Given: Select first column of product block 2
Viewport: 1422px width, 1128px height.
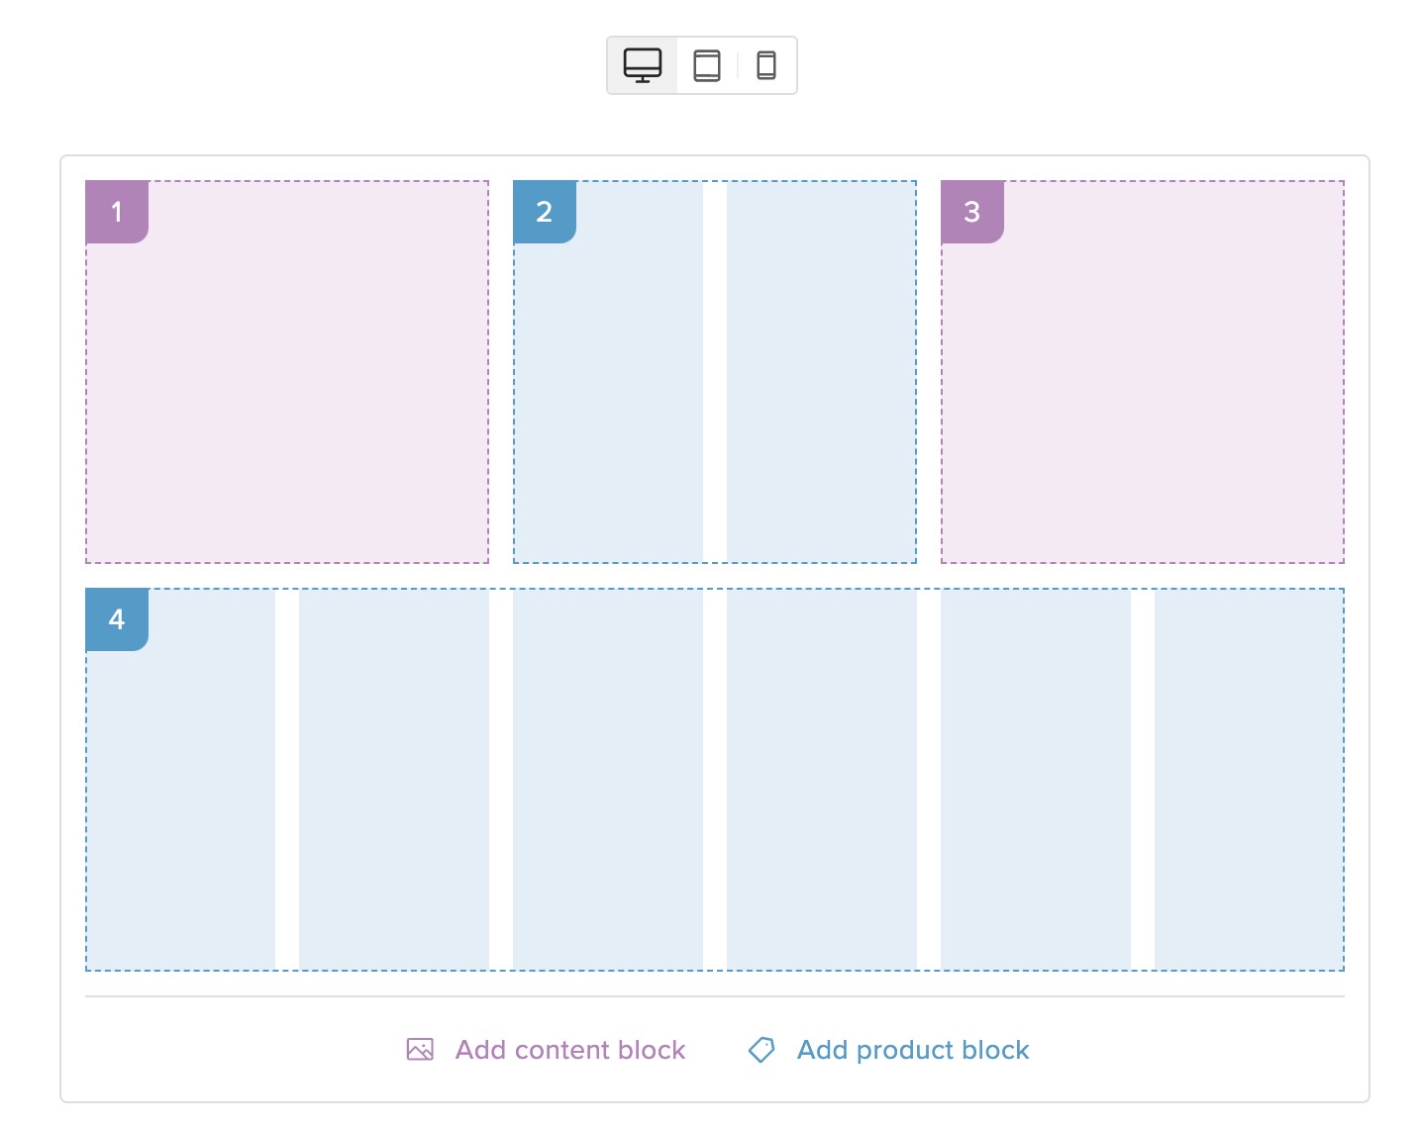Looking at the screenshot, I should [x=608, y=396].
